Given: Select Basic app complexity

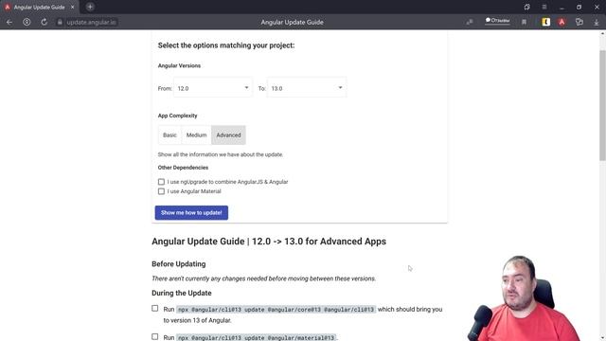Looking at the screenshot, I should tap(169, 135).
